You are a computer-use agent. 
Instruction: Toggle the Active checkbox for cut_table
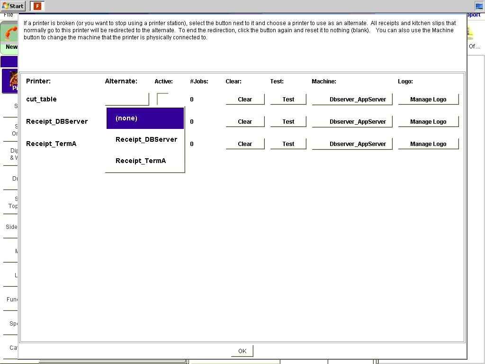click(162, 99)
